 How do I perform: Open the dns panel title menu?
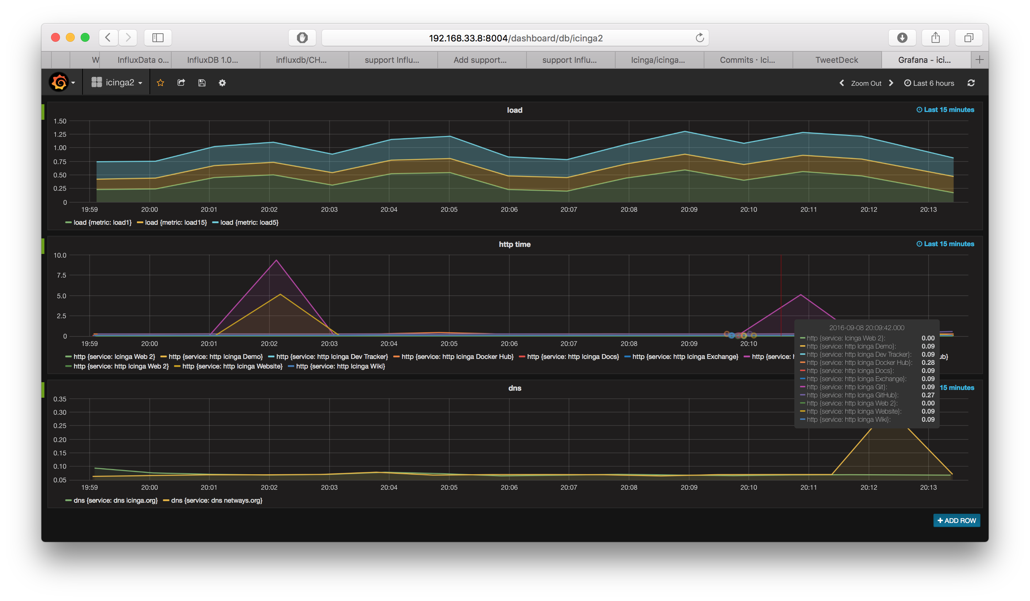[515, 388]
